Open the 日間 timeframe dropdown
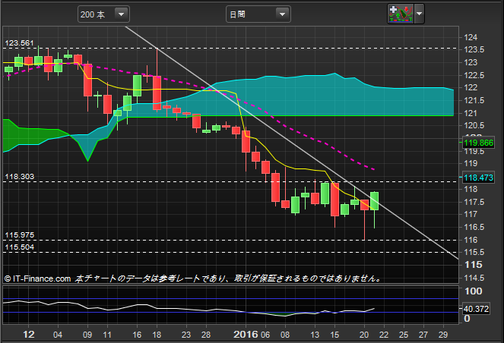Screen dimensions: 504x343 pos(258,14)
